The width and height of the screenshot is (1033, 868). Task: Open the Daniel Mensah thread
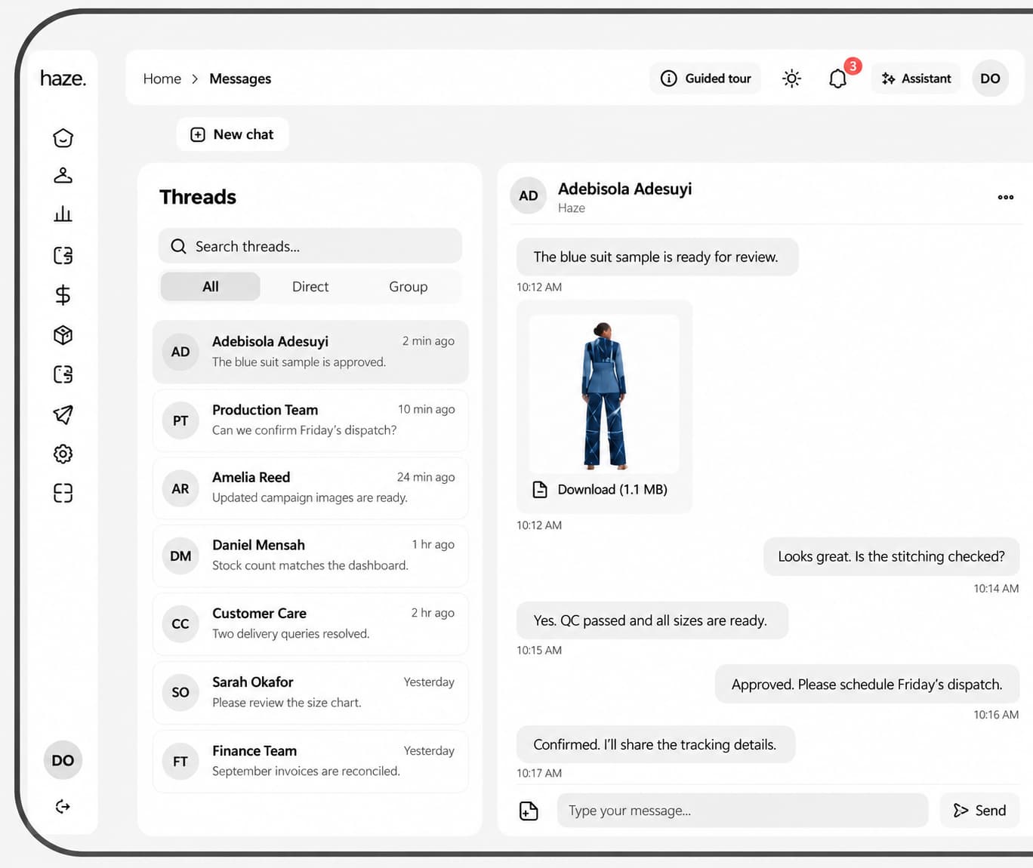click(x=310, y=556)
